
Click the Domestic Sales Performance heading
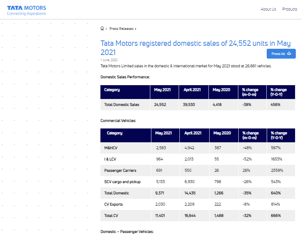(125, 77)
